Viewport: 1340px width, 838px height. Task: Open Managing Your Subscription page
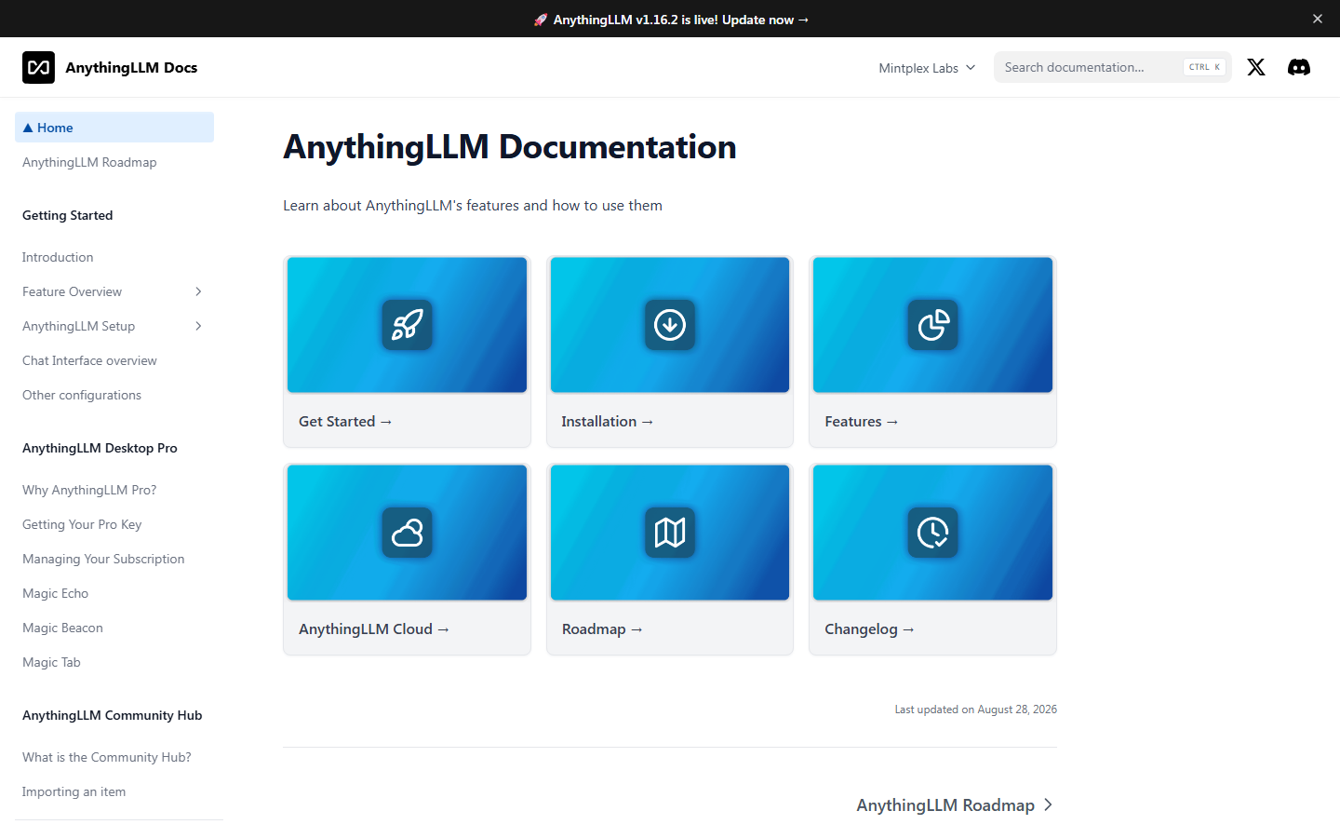tap(114, 559)
